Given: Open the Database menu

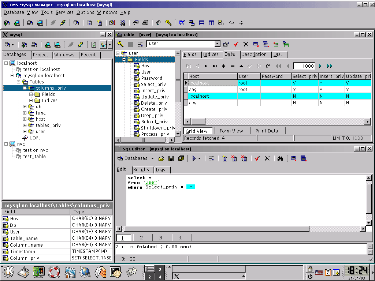Looking at the screenshot, I should tap(14, 12).
